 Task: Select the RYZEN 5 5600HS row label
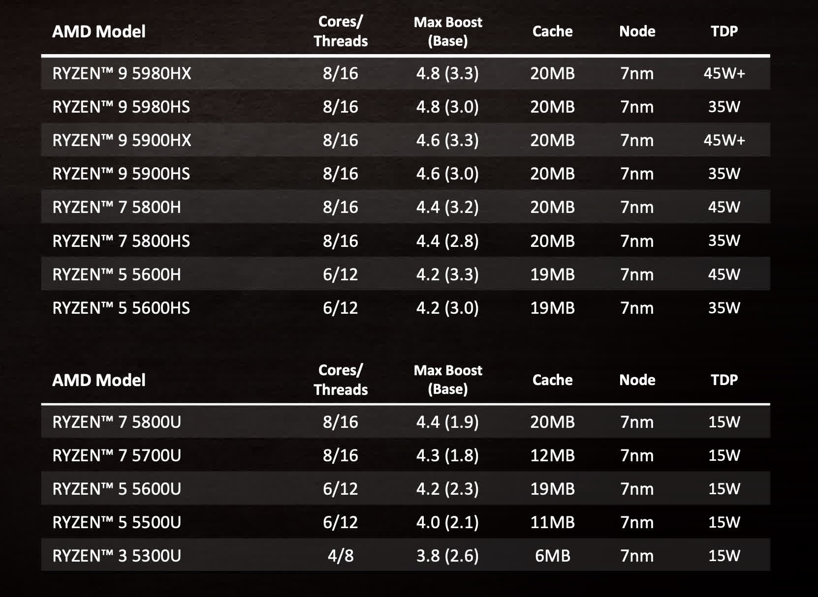point(121,308)
